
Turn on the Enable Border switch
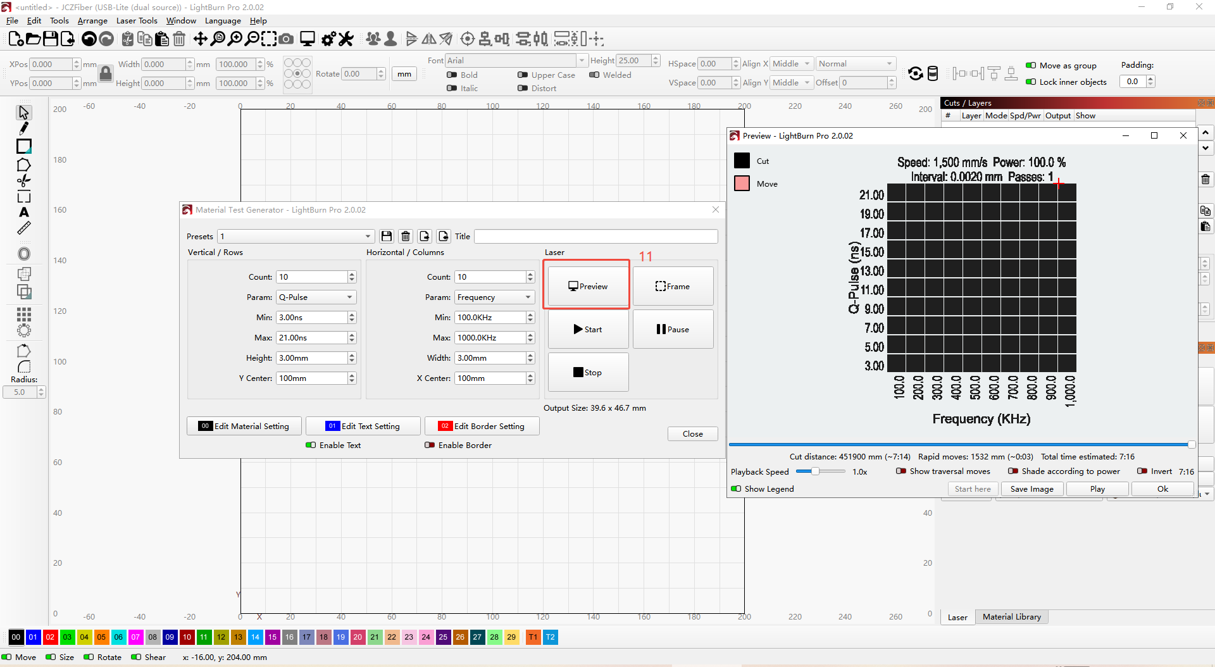pos(430,445)
